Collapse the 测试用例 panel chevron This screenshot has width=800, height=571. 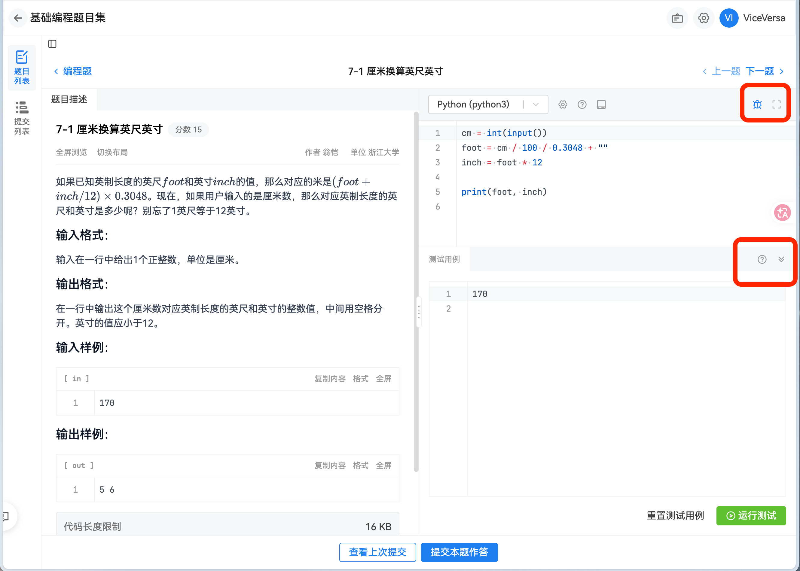(781, 259)
